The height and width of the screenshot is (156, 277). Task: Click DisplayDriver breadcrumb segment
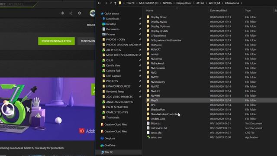[x=184, y=3]
